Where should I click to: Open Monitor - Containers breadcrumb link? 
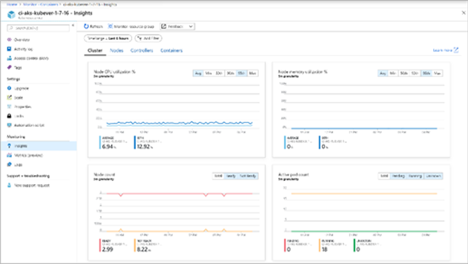tap(41, 4)
